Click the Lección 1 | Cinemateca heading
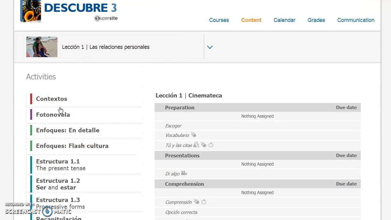The image size is (391, 220). [x=189, y=96]
